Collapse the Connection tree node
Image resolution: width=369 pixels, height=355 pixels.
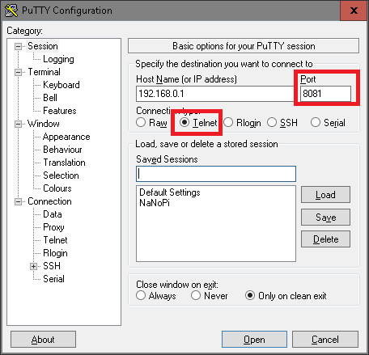pyautogui.click(x=18, y=201)
